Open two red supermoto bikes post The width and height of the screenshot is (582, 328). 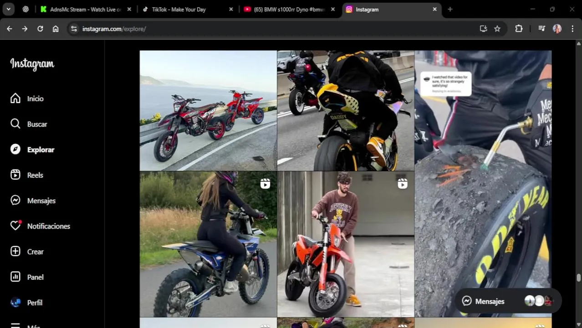pyautogui.click(x=208, y=111)
